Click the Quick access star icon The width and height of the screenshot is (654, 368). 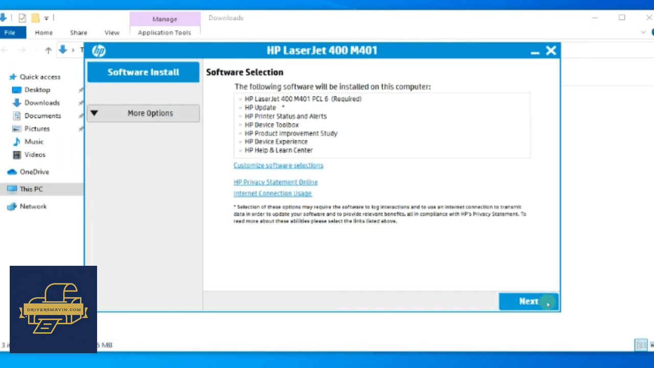pos(13,77)
